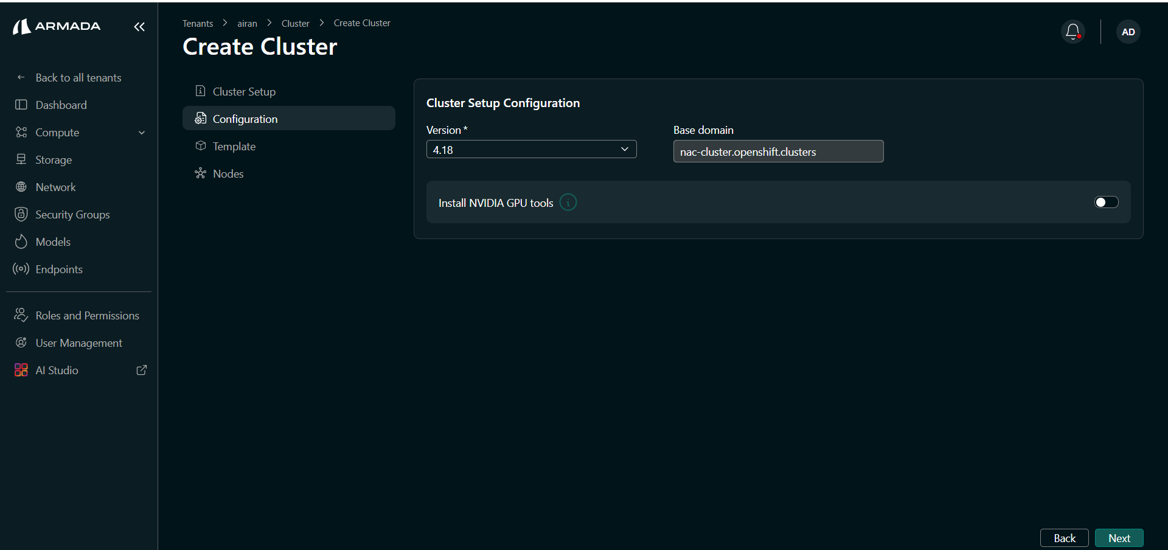Click the Network sidebar icon
Screen dimensions: 1168x550
(21, 187)
